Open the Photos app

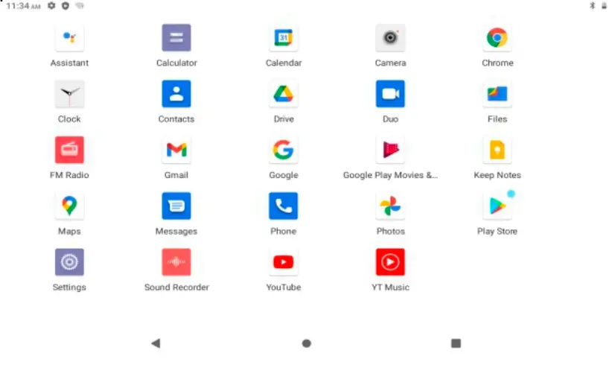390,206
